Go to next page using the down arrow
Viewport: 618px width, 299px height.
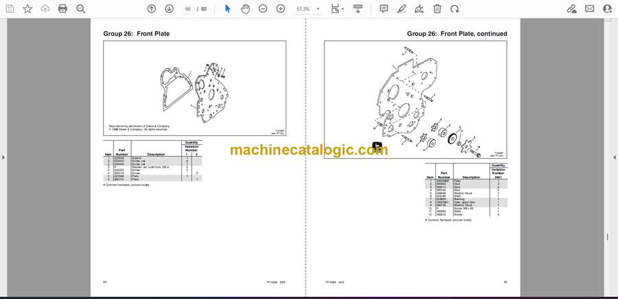pyautogui.click(x=169, y=9)
